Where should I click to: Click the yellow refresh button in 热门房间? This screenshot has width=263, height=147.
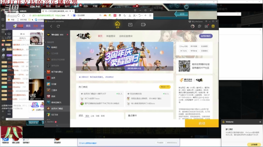click(x=165, y=87)
